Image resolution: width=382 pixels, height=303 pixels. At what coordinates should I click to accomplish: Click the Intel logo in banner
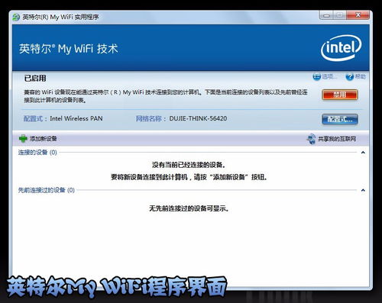point(342,48)
